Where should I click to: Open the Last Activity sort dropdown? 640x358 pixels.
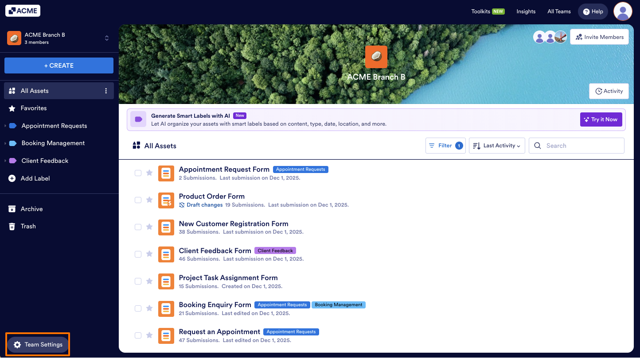[497, 146]
